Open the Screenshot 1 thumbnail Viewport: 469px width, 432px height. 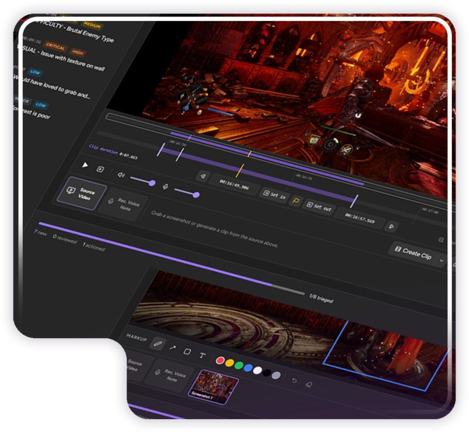pos(213,387)
